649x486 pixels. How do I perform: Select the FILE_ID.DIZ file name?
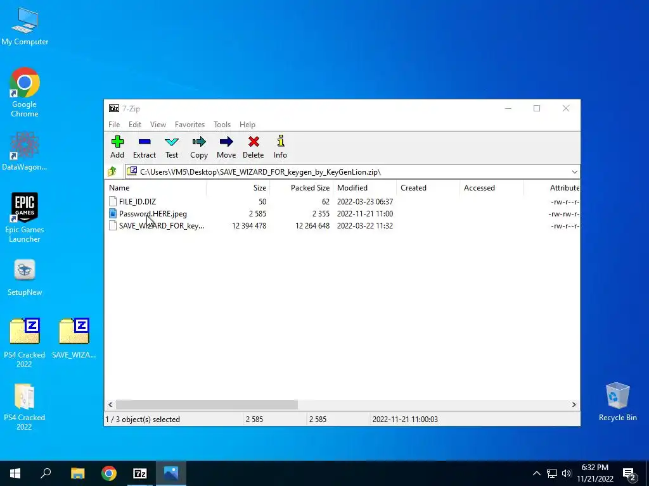[138, 202]
